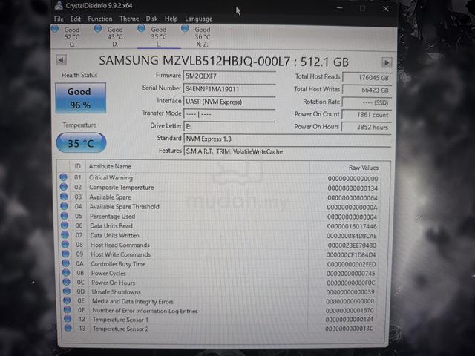The image size is (475, 356).
Task: Click the Power On Hours value 3852 hours
Action: point(366,127)
